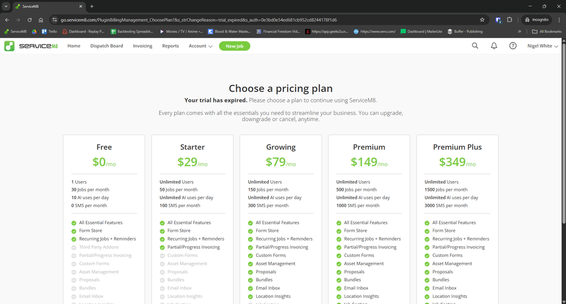Open Blood & Water Master bookmark
This screenshot has width=566, height=304.
pos(229,31)
